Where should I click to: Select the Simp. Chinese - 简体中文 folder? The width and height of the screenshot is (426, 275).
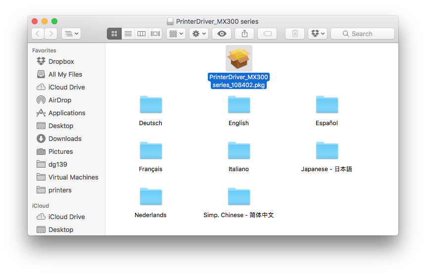click(239, 196)
